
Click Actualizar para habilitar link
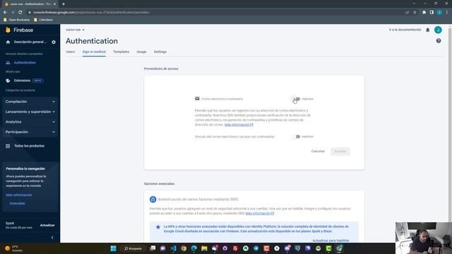[x=331, y=241]
